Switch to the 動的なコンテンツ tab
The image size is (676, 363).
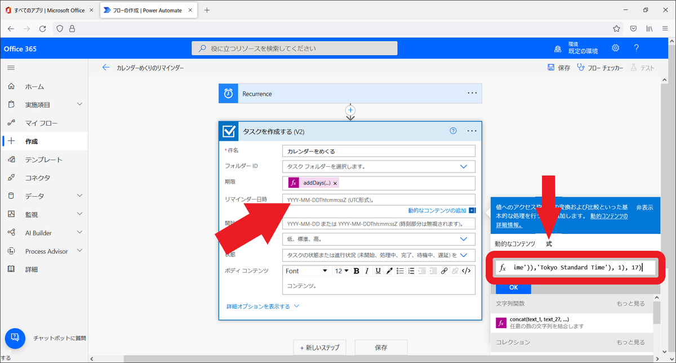(x=515, y=244)
